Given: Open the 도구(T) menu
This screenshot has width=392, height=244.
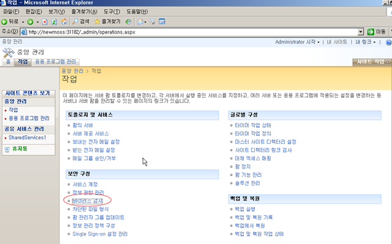Looking at the screenshot, I should point(111,12).
